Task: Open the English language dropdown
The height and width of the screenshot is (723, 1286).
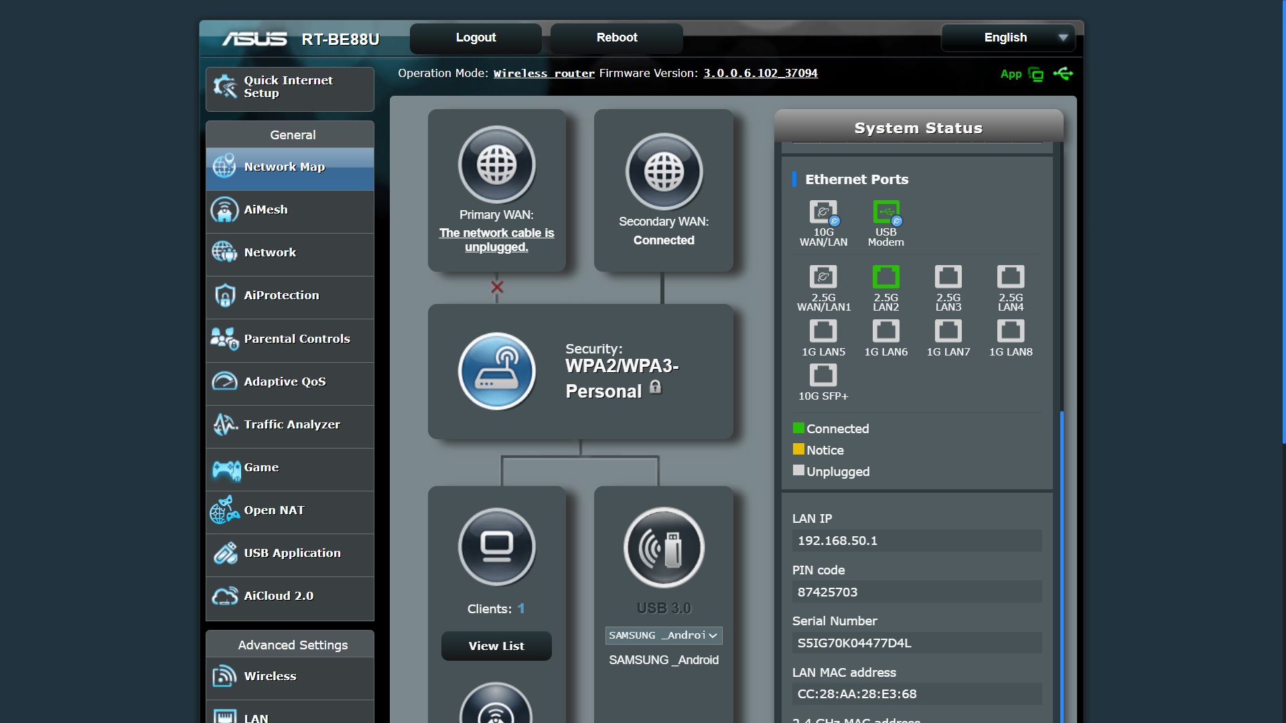Action: (x=1007, y=37)
